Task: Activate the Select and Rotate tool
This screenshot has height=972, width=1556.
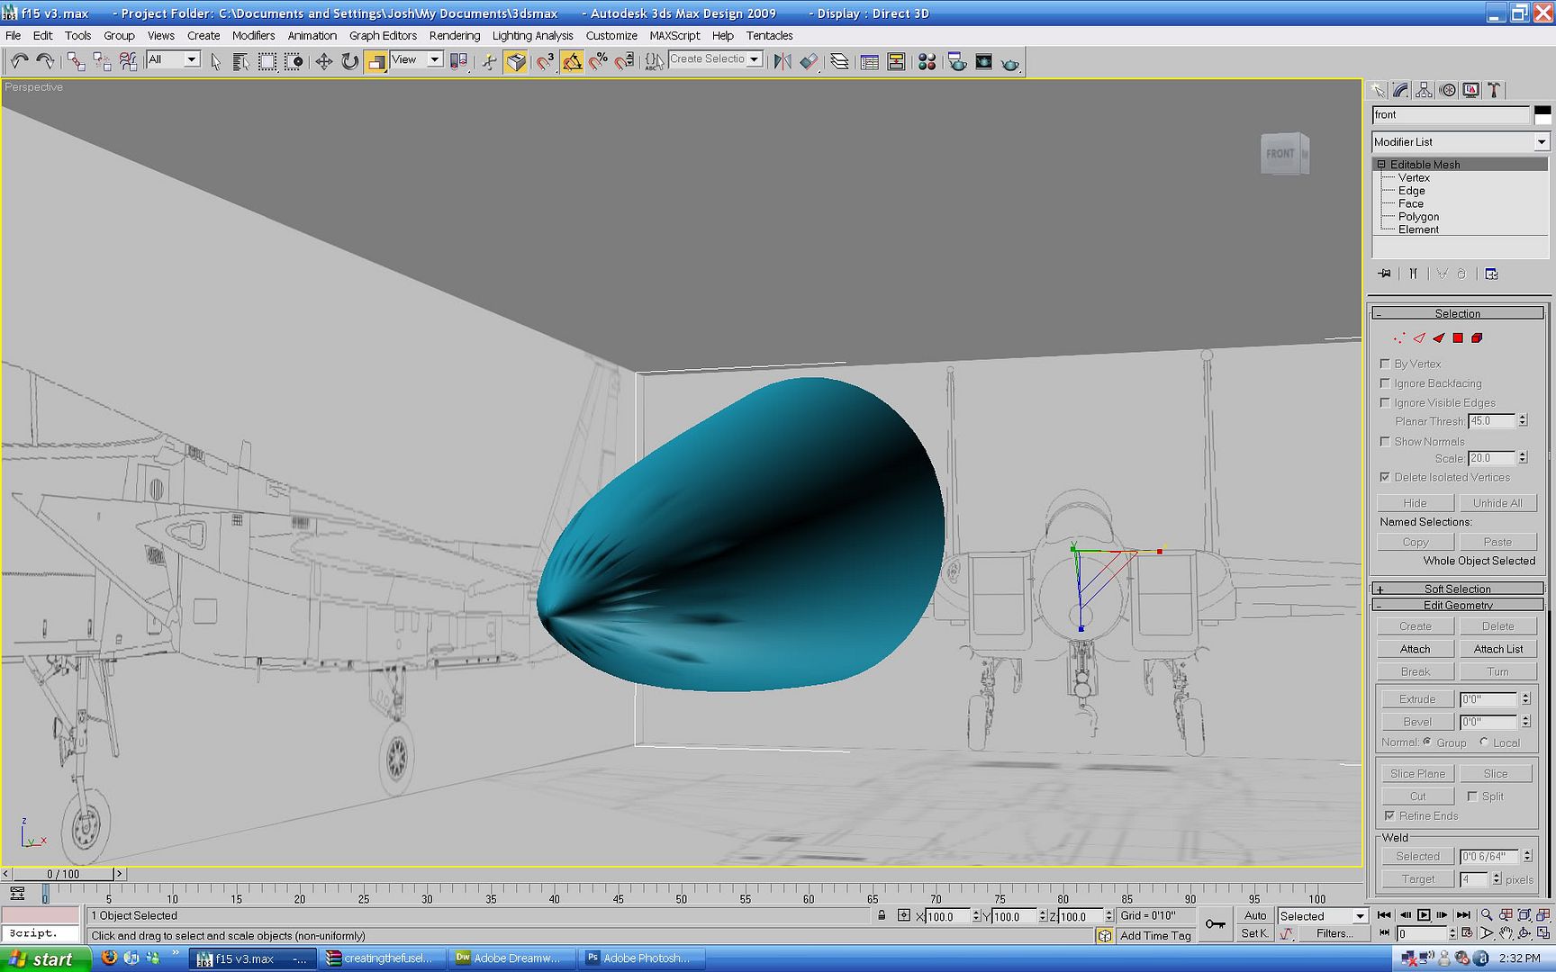Action: [x=349, y=62]
